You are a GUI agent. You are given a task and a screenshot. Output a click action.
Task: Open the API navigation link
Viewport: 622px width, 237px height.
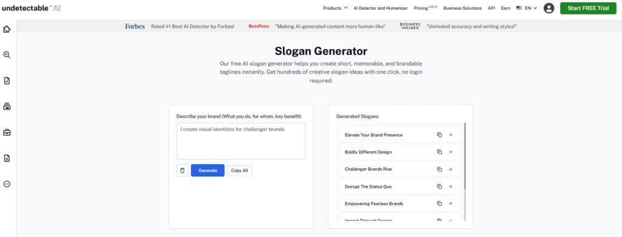click(491, 8)
